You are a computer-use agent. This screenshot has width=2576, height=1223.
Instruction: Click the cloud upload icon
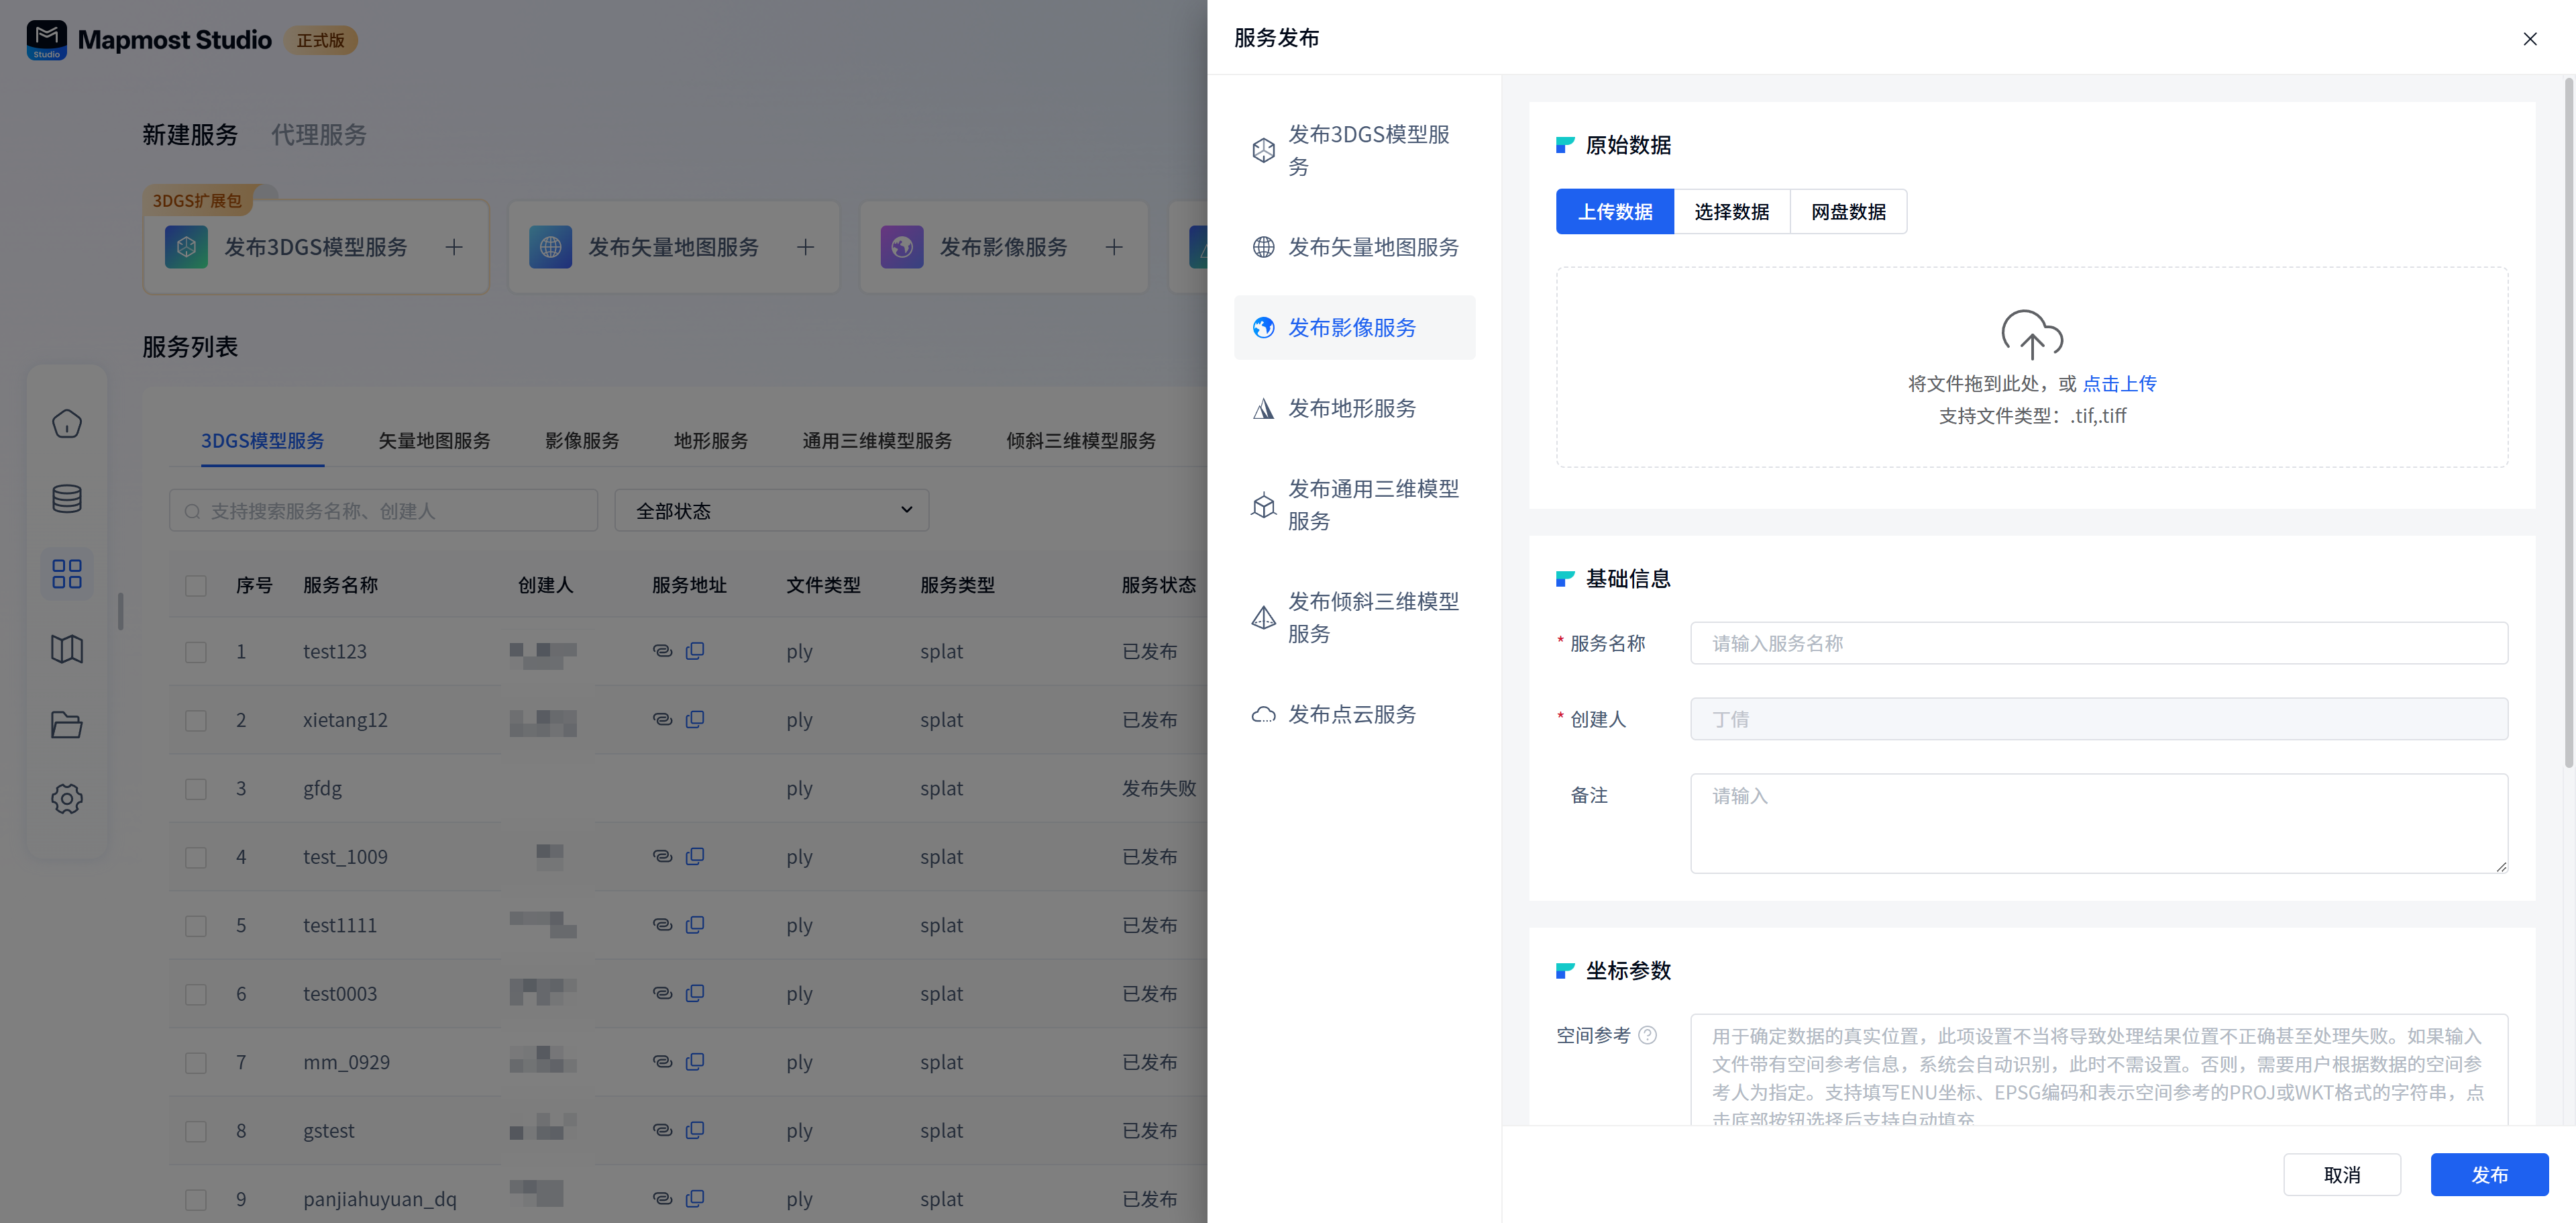[x=2031, y=334]
